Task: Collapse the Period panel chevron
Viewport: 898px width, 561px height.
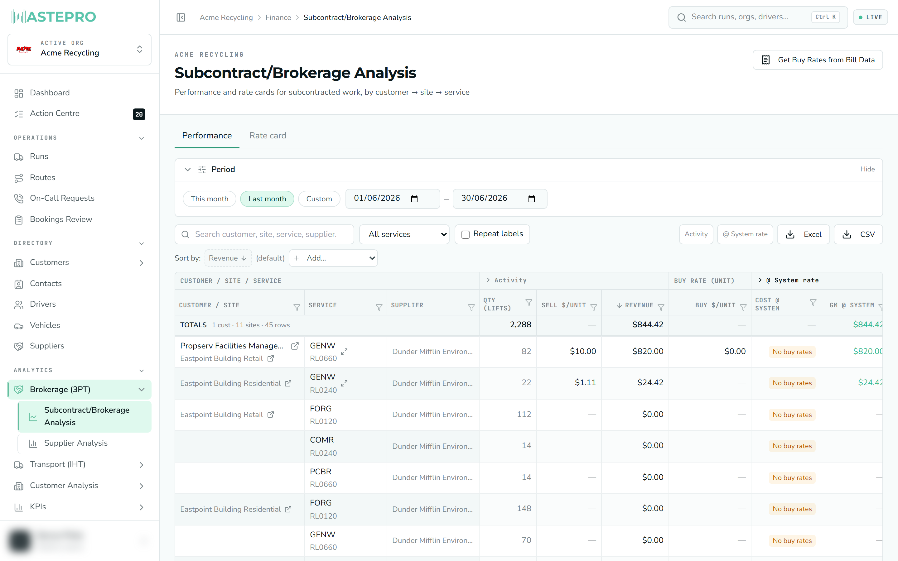Action: pos(188,170)
